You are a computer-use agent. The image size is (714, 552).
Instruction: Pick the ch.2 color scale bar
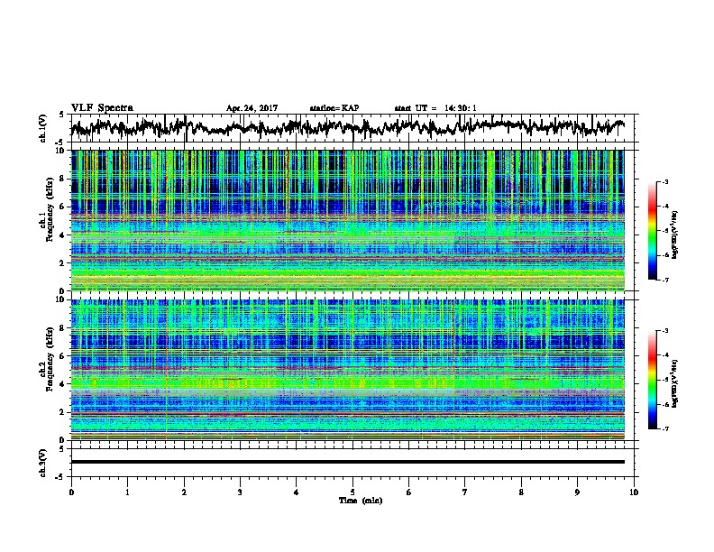pos(653,380)
